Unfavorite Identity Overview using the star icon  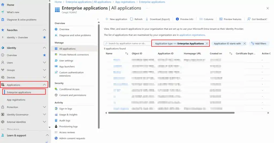click(x=44, y=38)
